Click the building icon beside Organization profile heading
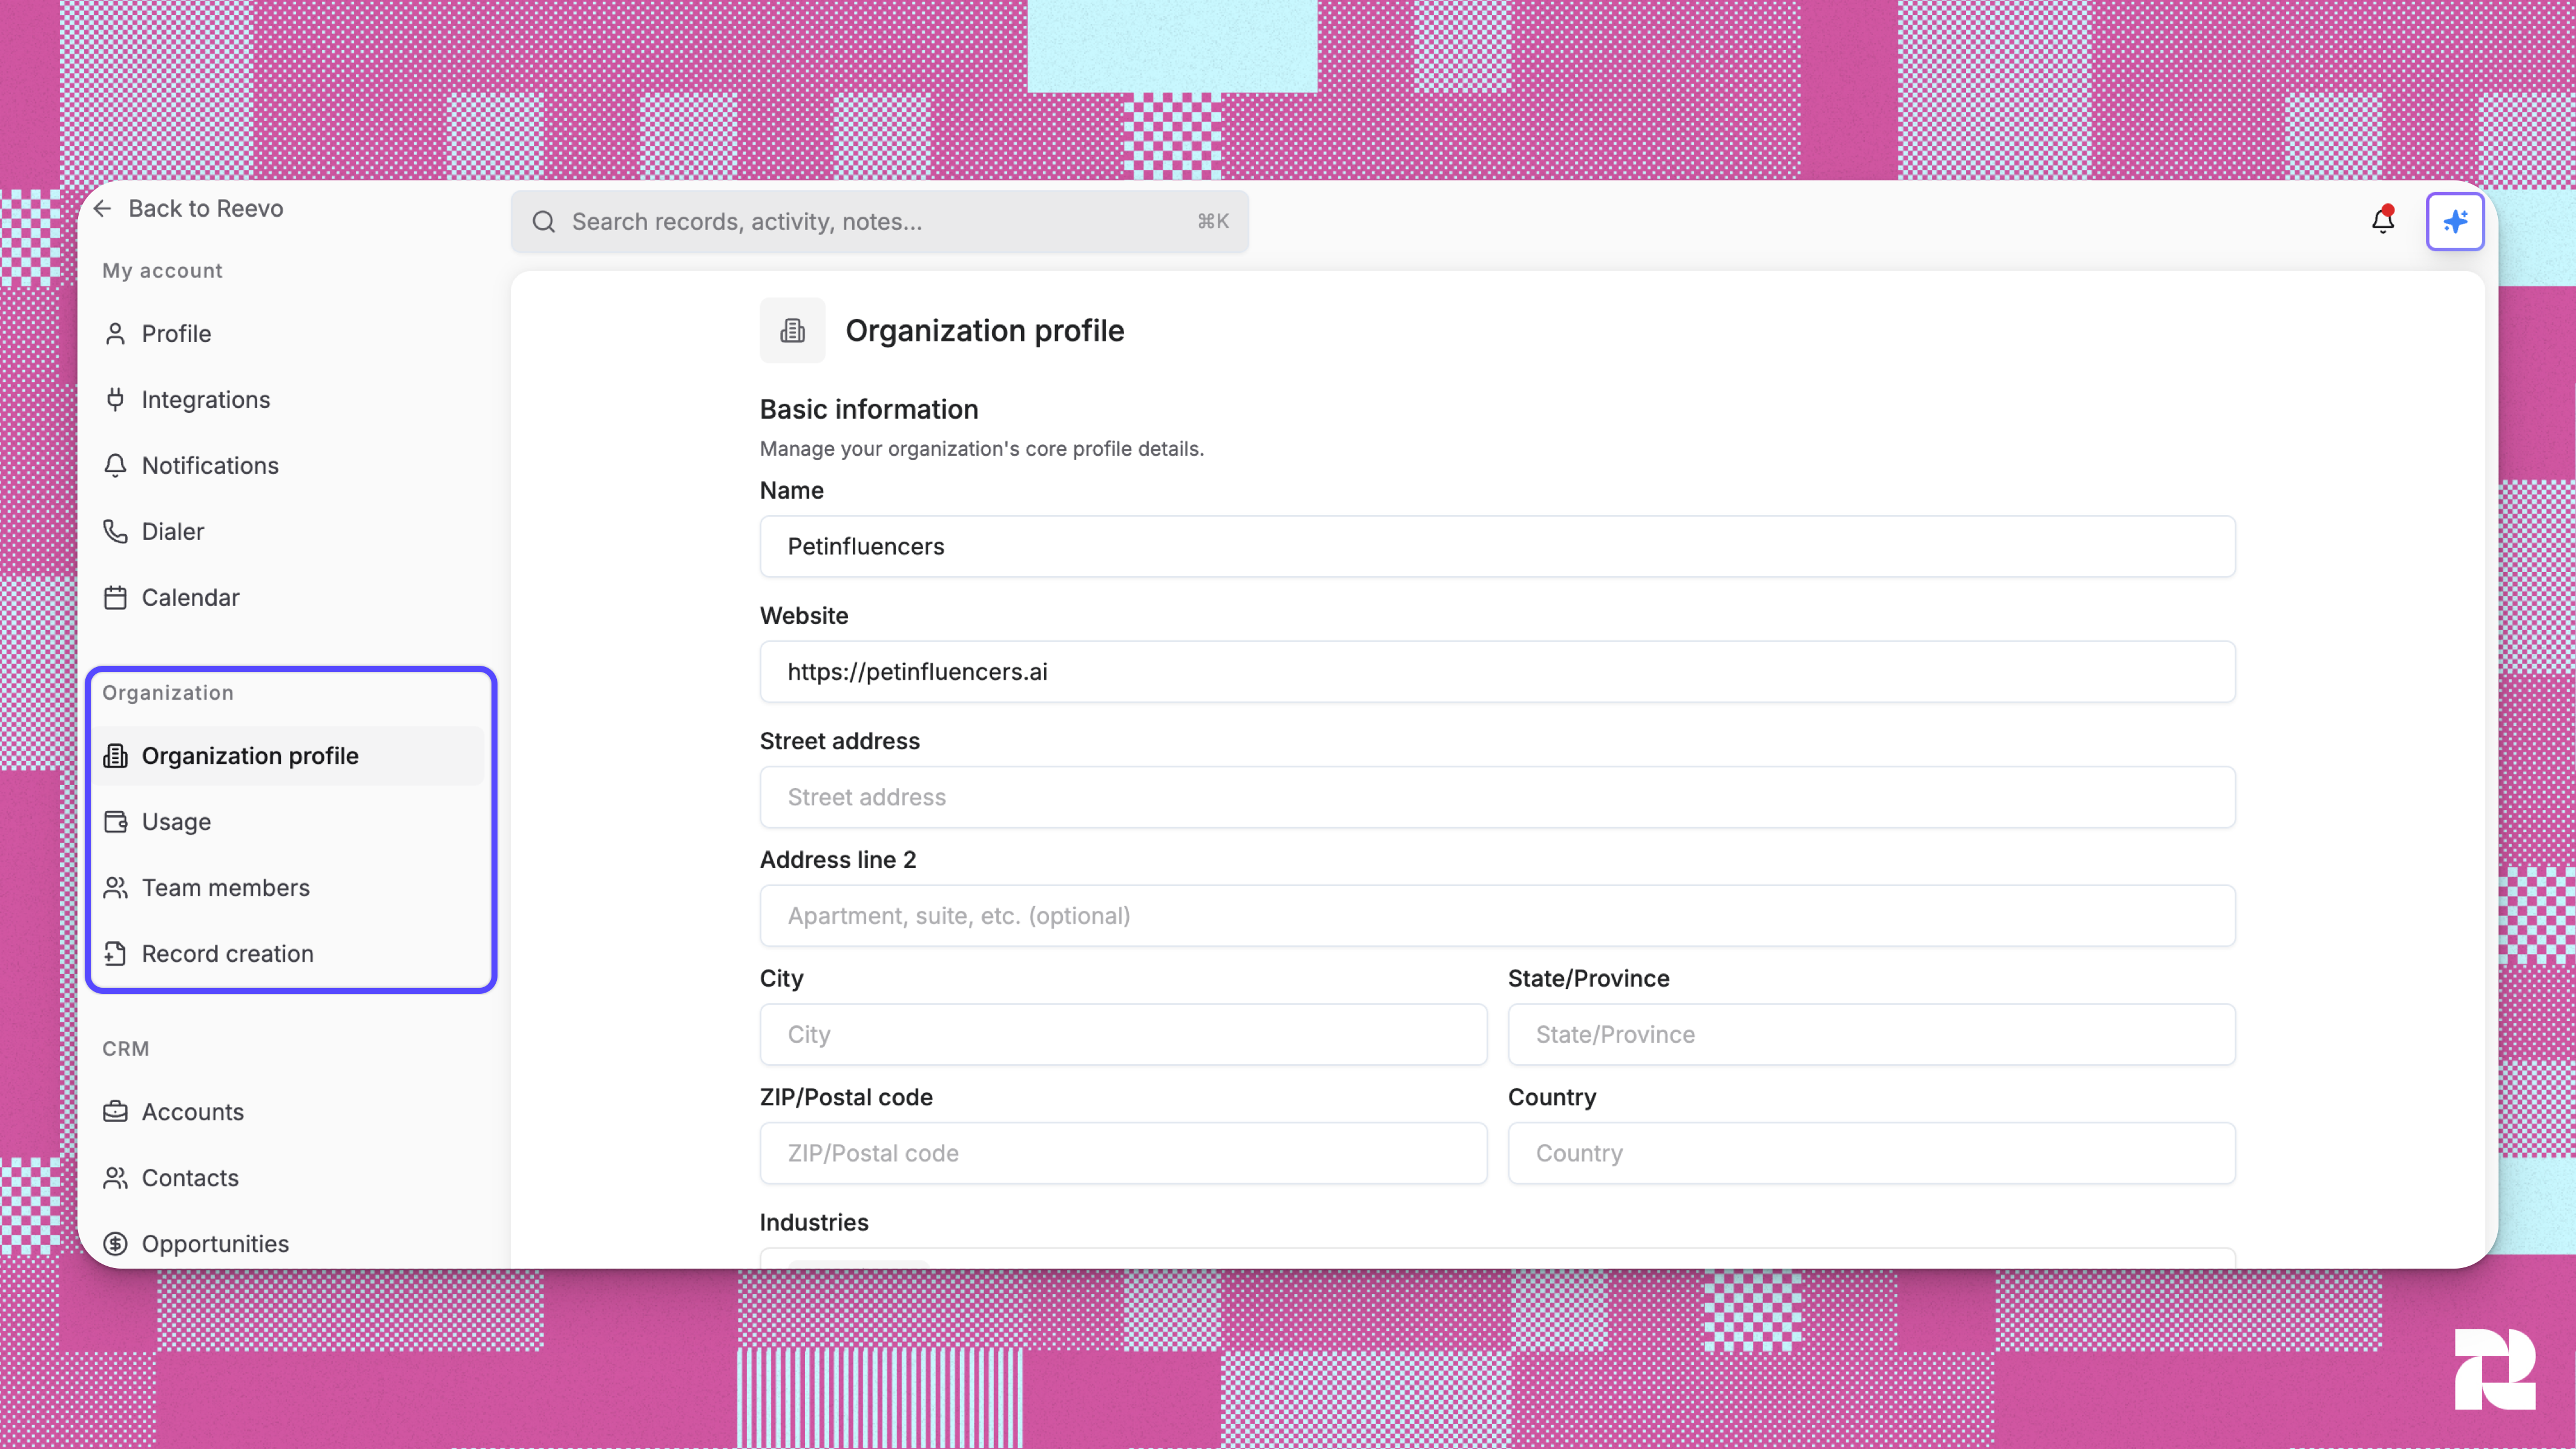The image size is (2576, 1449). click(792, 330)
